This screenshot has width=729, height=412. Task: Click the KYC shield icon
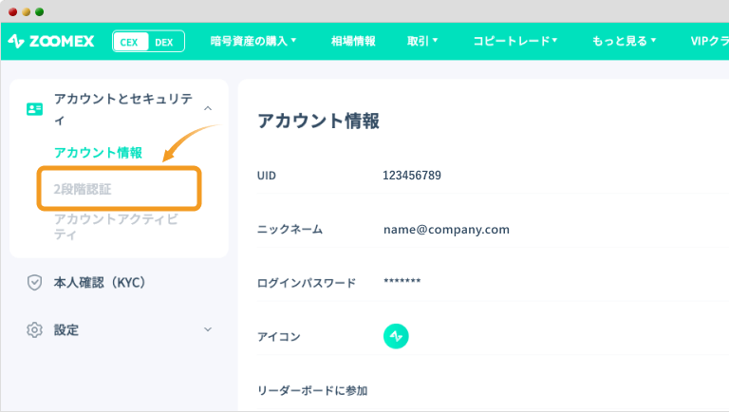tap(34, 282)
